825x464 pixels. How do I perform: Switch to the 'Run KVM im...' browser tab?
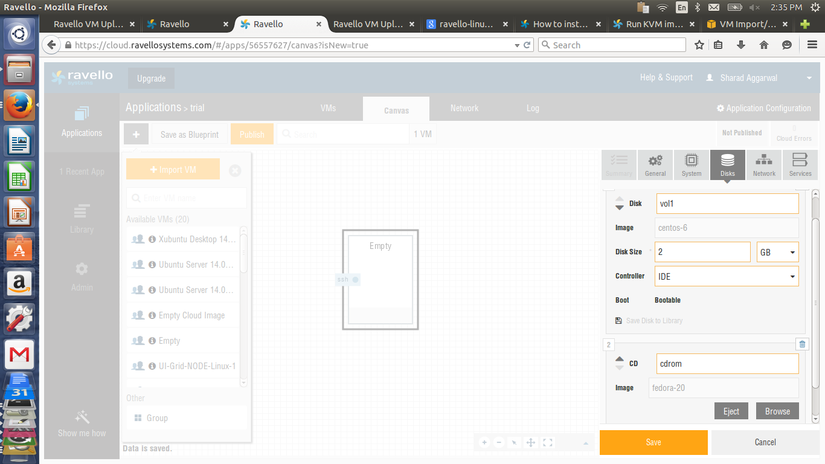click(x=653, y=24)
